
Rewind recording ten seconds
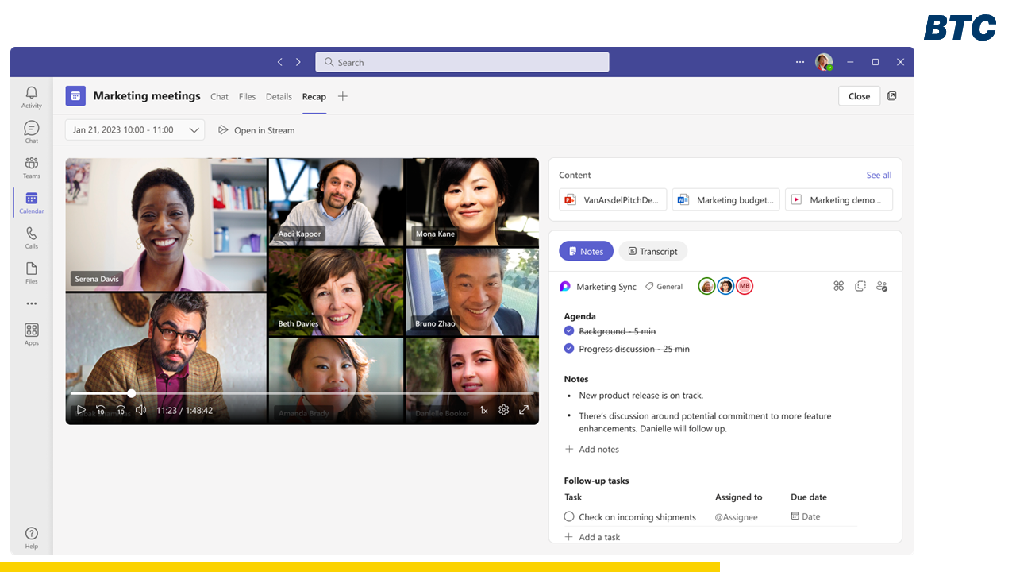101,410
